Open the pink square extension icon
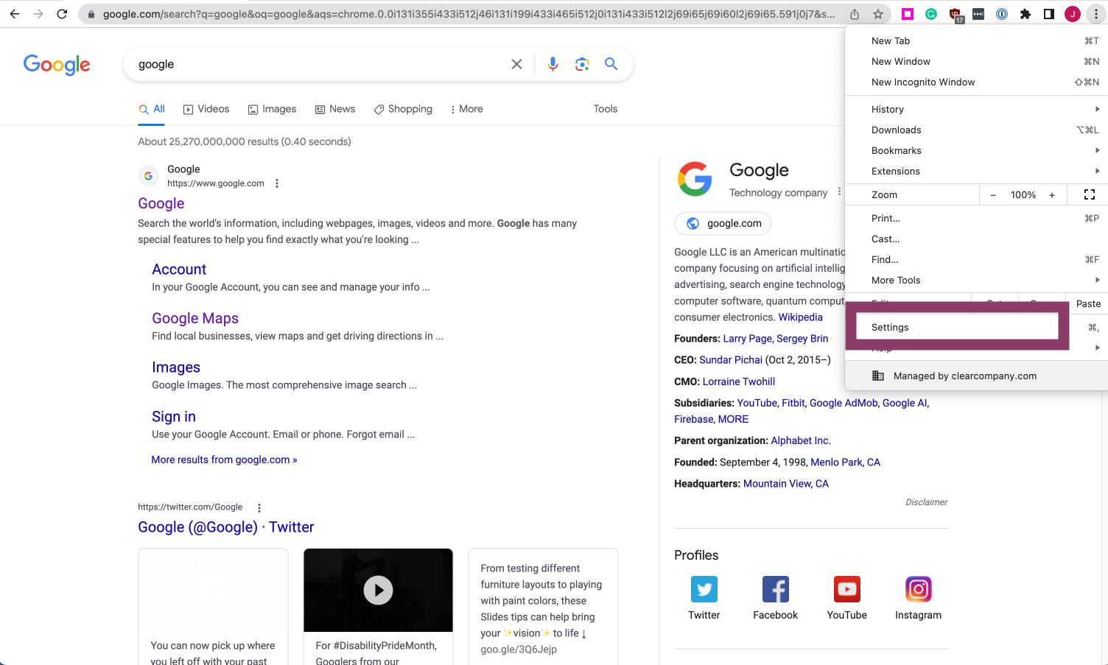The width and height of the screenshot is (1108, 665). [x=908, y=14]
